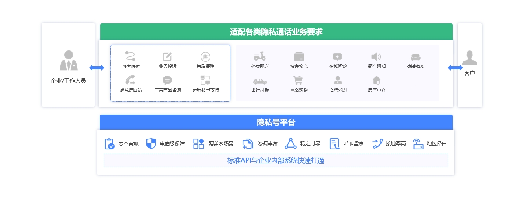Click the 售后报障 after-sales icon

[205, 57]
